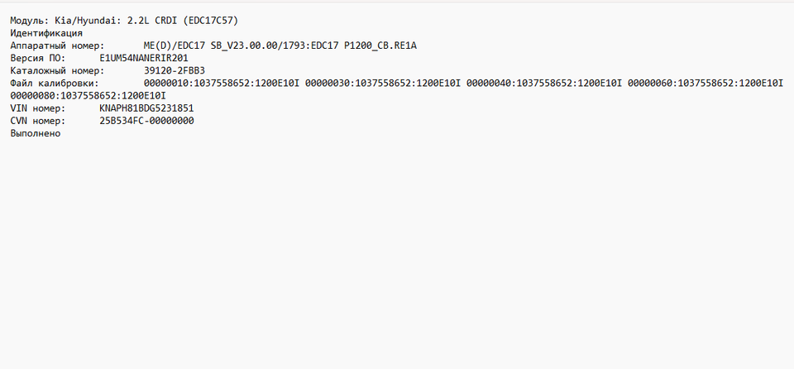Click the CVN value 25B534FC-00000000
This screenshot has height=369, width=794.
pyautogui.click(x=146, y=121)
